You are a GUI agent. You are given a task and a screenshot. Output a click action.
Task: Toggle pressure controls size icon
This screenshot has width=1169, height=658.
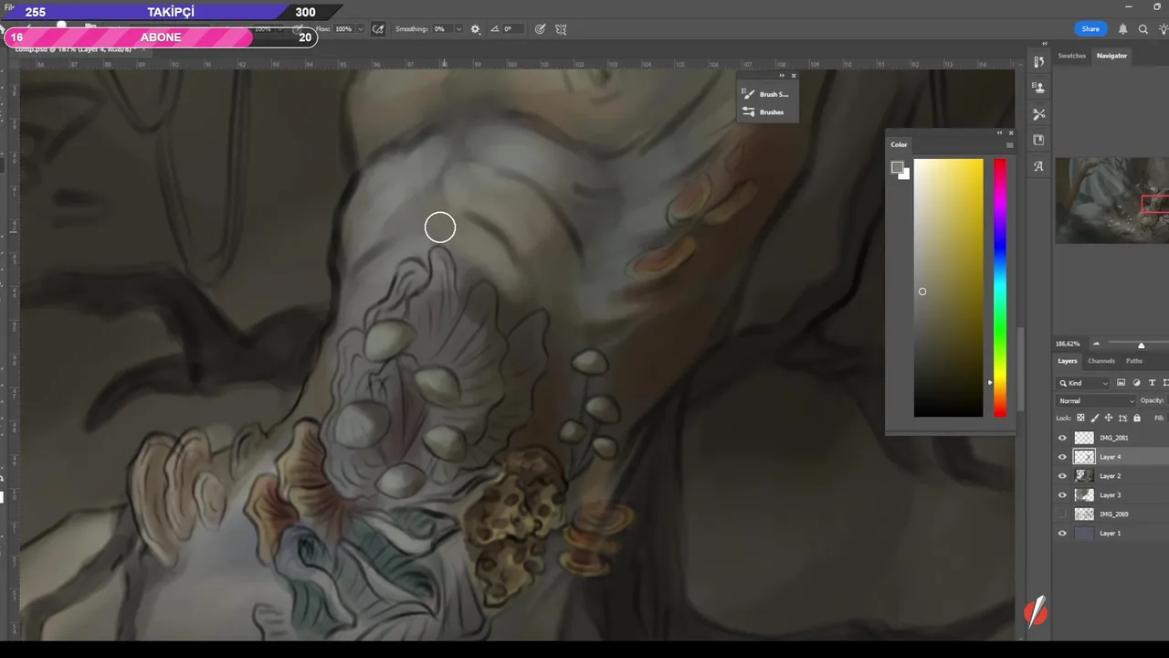click(540, 29)
